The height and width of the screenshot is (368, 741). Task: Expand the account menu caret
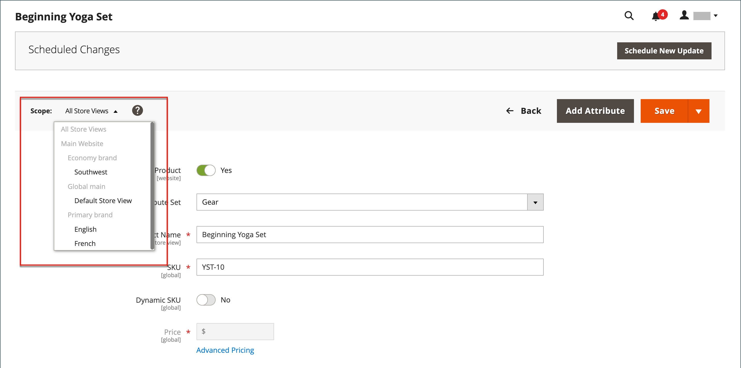coord(716,16)
